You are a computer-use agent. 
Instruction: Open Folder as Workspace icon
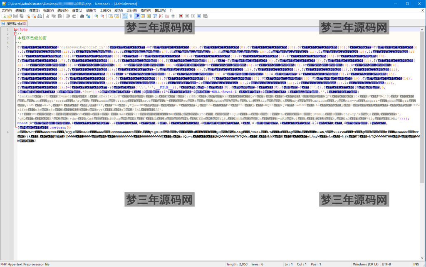[x=167, y=16]
